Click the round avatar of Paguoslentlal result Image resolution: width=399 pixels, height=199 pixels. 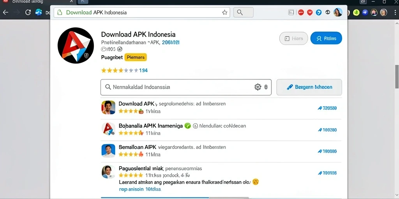coord(108,172)
